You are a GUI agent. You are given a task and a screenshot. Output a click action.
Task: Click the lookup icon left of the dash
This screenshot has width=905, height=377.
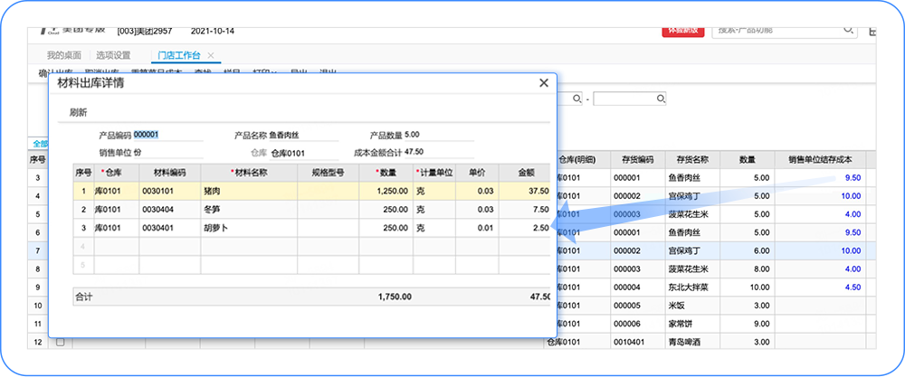coord(576,99)
